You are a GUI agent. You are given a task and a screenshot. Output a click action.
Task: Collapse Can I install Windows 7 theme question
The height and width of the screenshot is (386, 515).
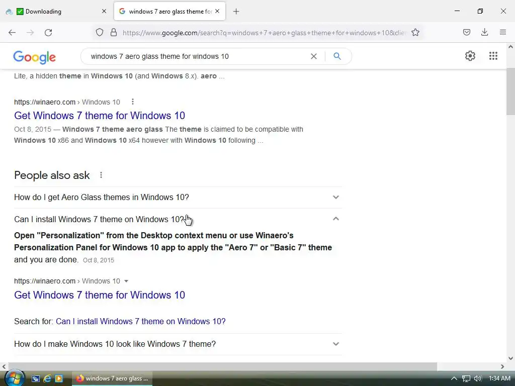pos(178,219)
